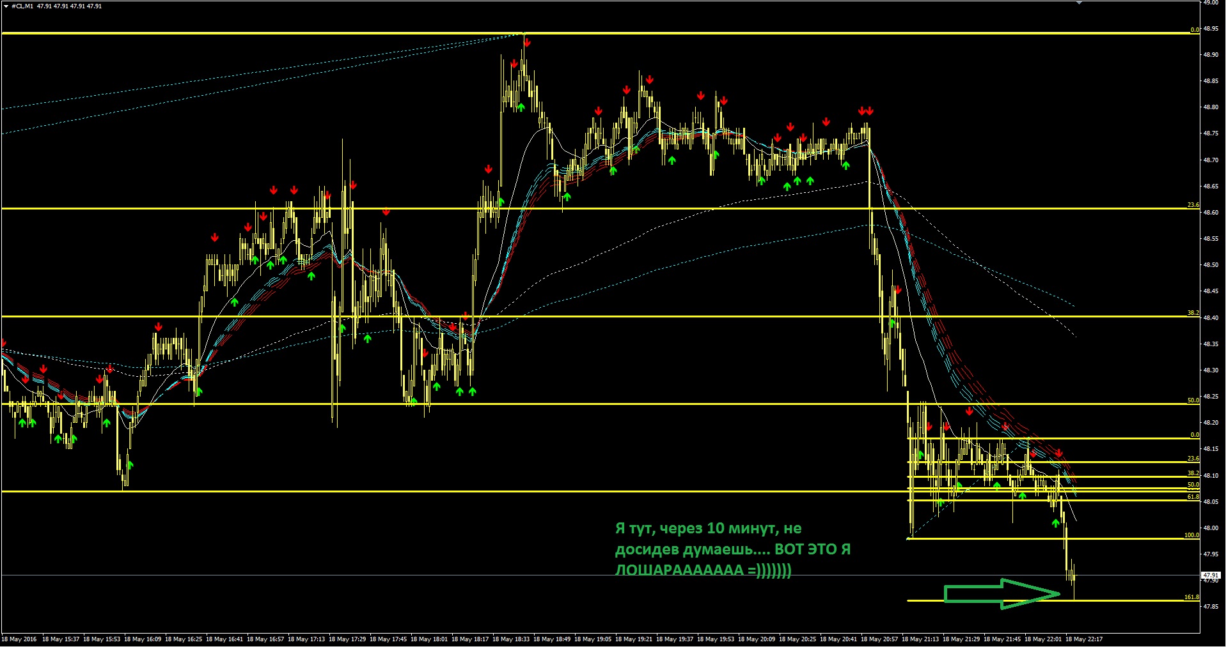Click the 47.85 price scale label
Image resolution: width=1226 pixels, height=647 pixels.
[x=1211, y=607]
